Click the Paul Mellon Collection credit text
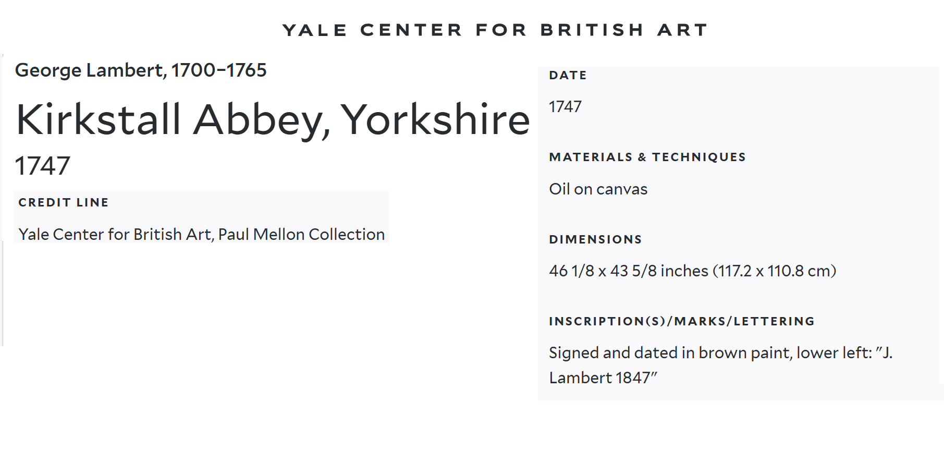Image resolution: width=944 pixels, height=450 pixels. click(x=301, y=235)
